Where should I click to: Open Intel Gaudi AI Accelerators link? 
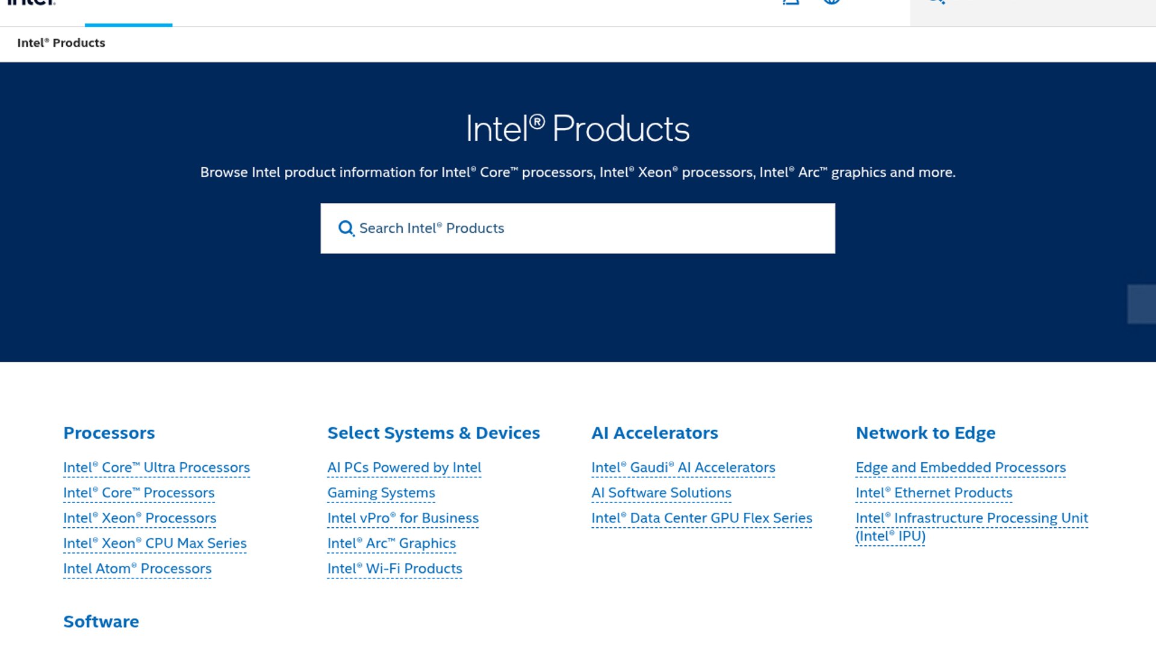click(683, 468)
